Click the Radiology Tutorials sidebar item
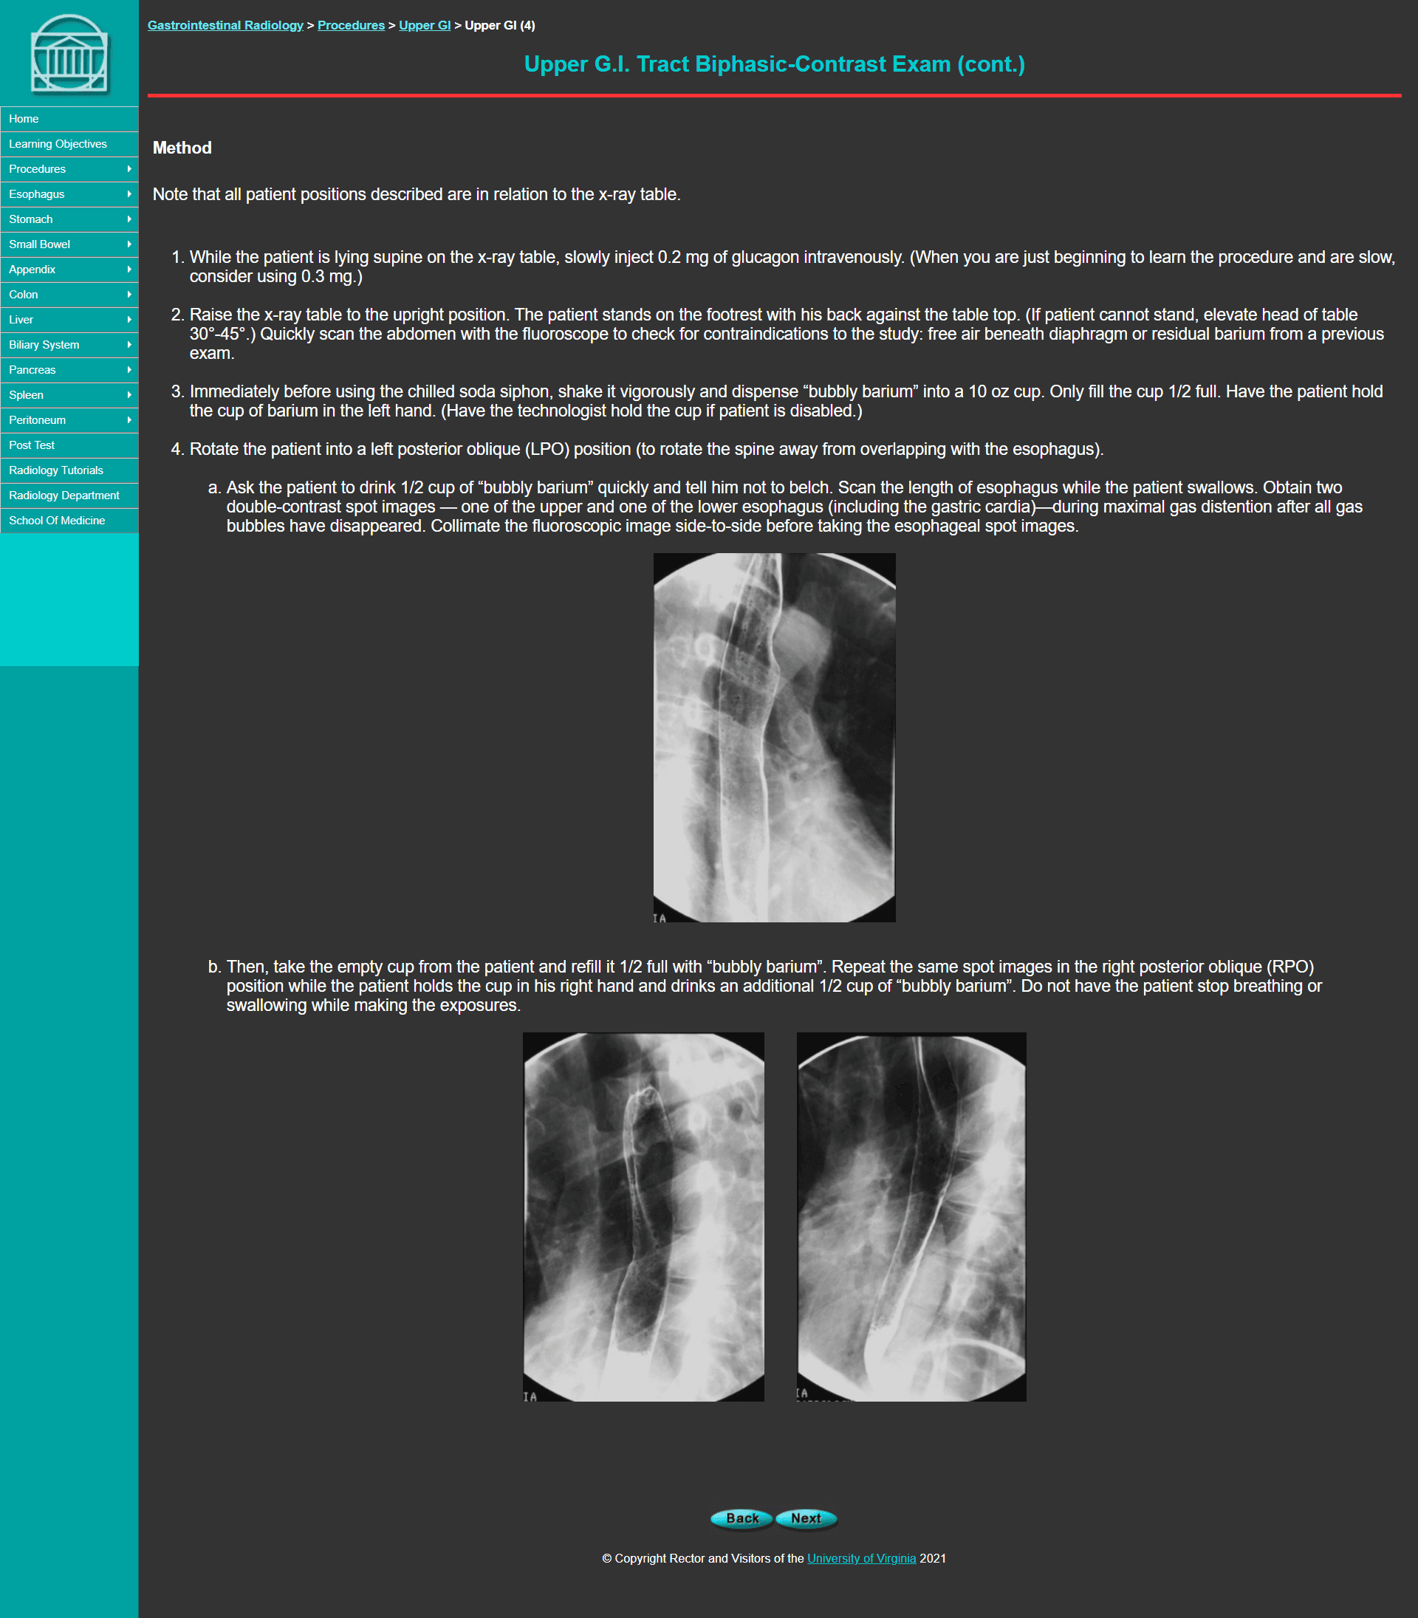Screen dimensions: 1418x1618 69,469
